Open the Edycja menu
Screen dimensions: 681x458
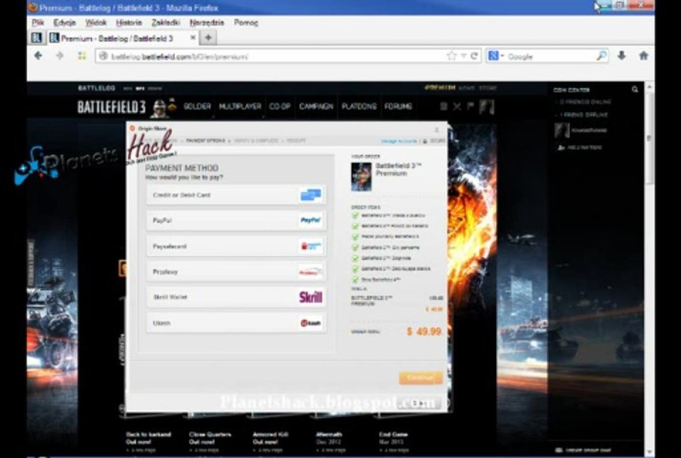coord(64,22)
